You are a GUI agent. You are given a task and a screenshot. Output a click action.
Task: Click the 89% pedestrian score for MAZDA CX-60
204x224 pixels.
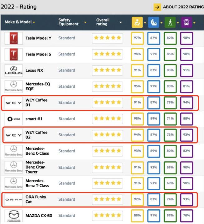tap(170, 216)
